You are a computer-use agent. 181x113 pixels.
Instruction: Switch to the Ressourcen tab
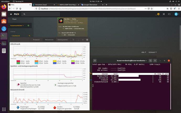[49, 40]
